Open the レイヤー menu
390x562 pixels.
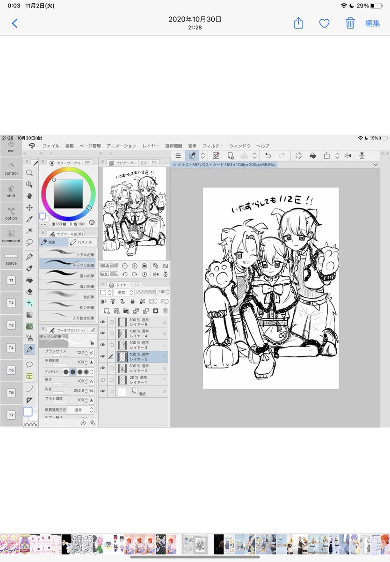point(151,146)
